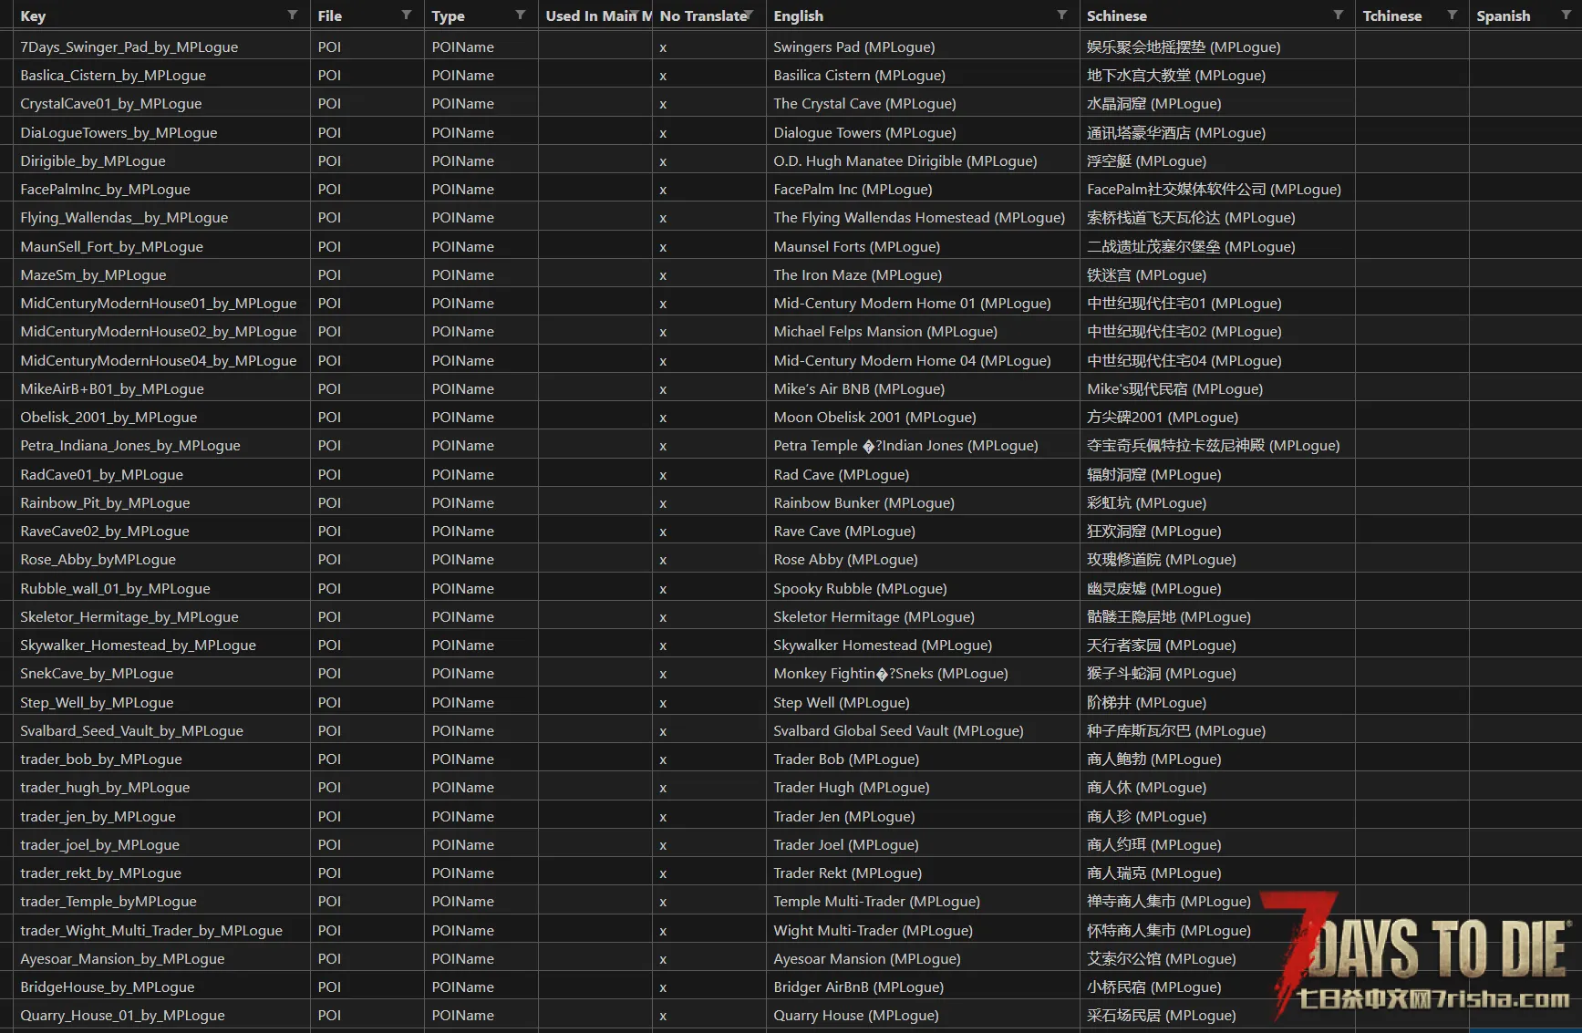Open the filter icon on the Tchinese column
Screen dimensions: 1582x1033
click(x=1453, y=15)
